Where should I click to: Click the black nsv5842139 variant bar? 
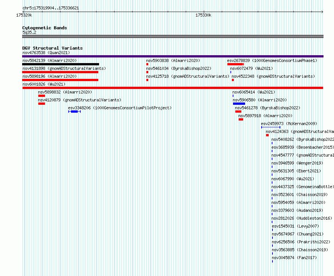coord(61,64)
